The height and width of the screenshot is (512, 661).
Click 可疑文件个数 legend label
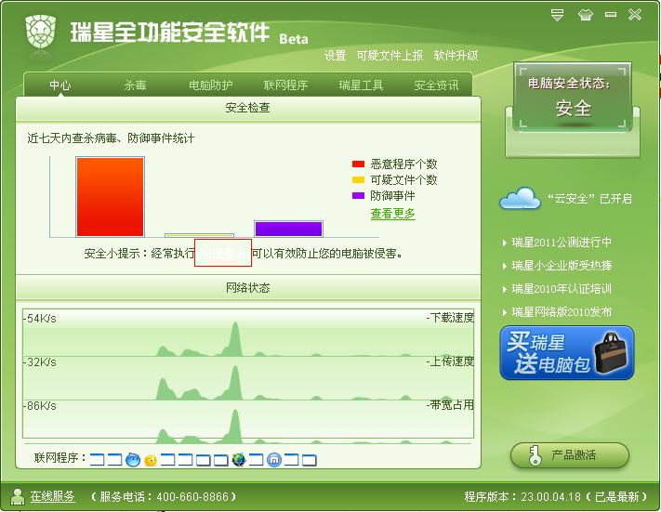coord(403,180)
